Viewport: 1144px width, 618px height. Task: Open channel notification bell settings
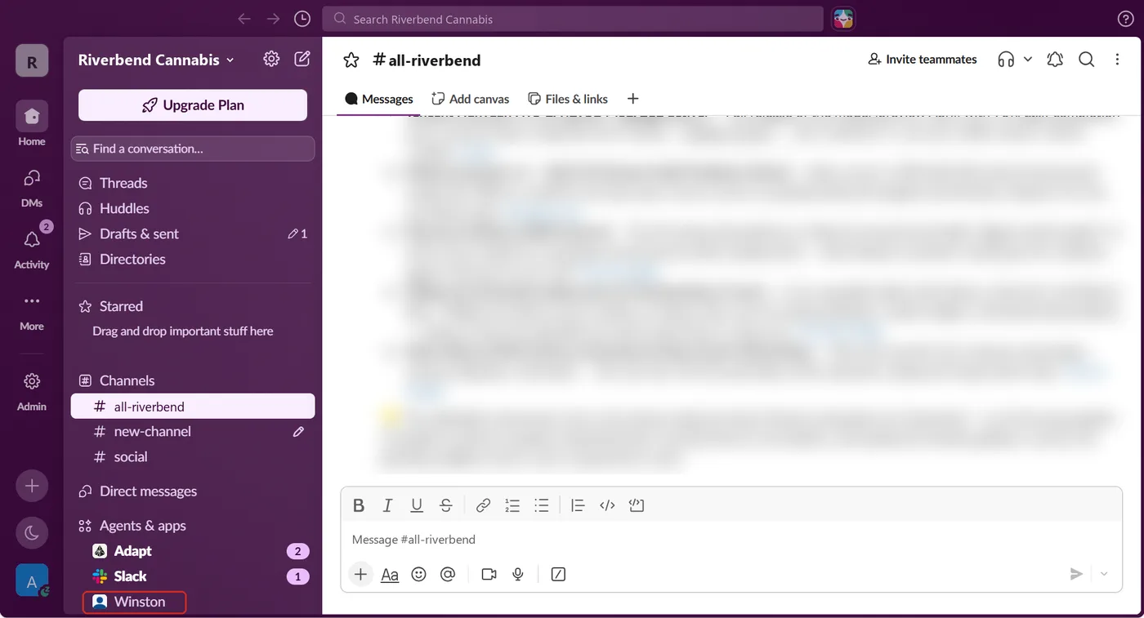click(x=1055, y=59)
